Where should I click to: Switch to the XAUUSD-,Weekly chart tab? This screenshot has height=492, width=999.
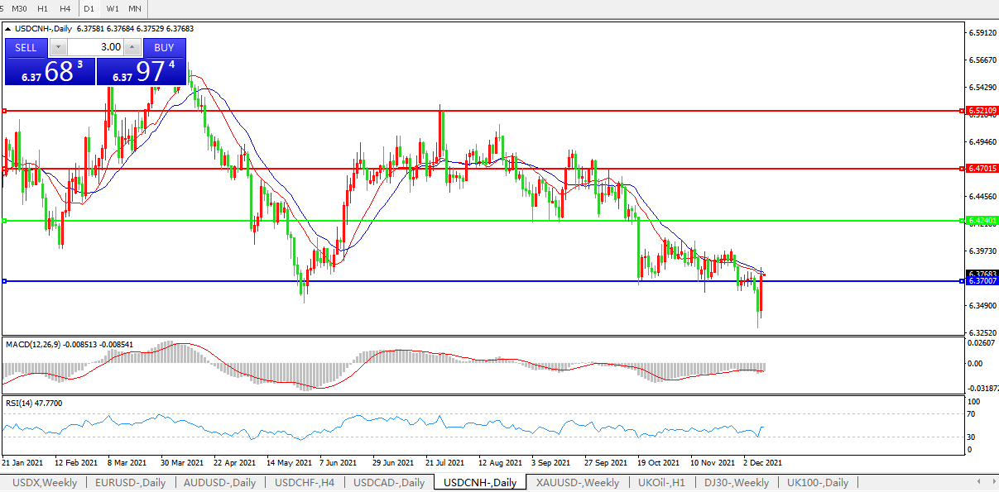pyautogui.click(x=577, y=482)
